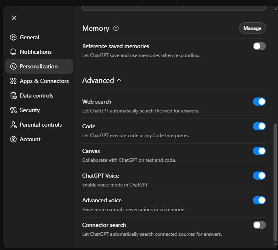Enable the Connector search toggle

tap(259, 225)
